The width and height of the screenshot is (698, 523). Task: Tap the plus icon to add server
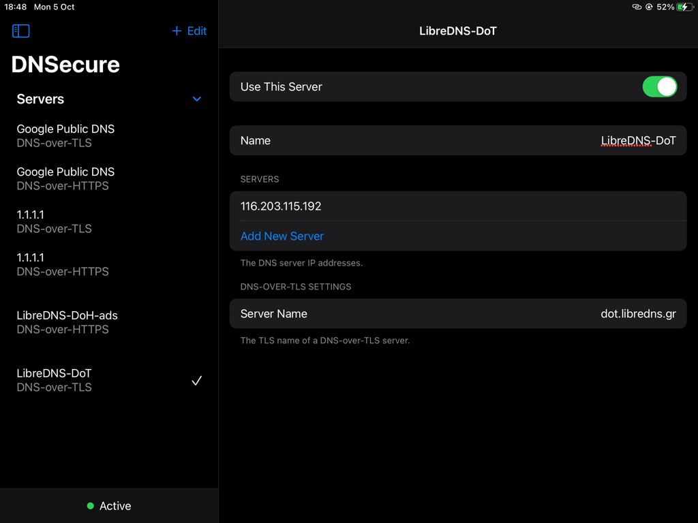pyautogui.click(x=177, y=31)
